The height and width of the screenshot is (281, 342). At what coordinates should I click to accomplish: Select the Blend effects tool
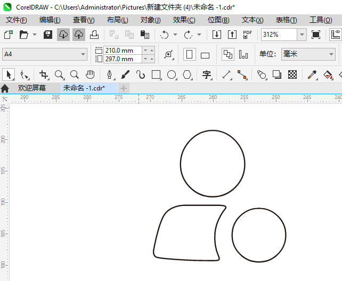coord(262,75)
